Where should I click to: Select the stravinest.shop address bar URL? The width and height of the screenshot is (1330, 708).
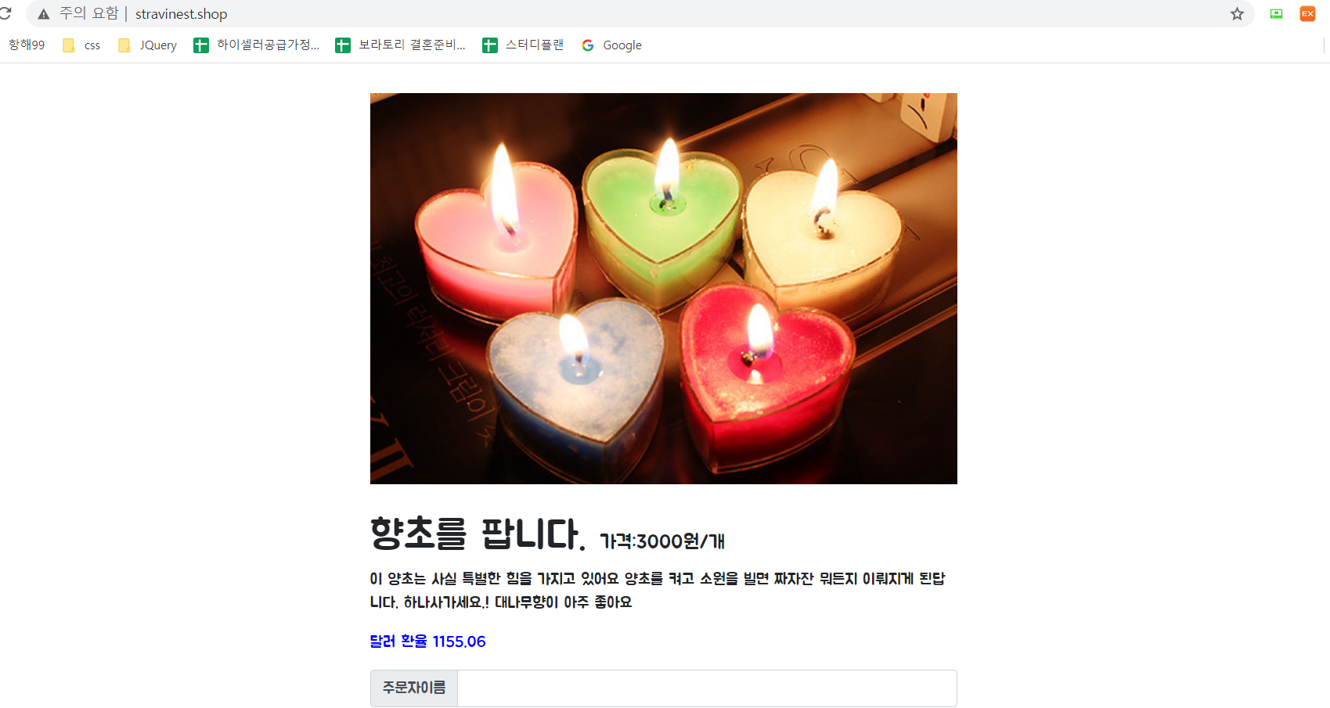[181, 14]
